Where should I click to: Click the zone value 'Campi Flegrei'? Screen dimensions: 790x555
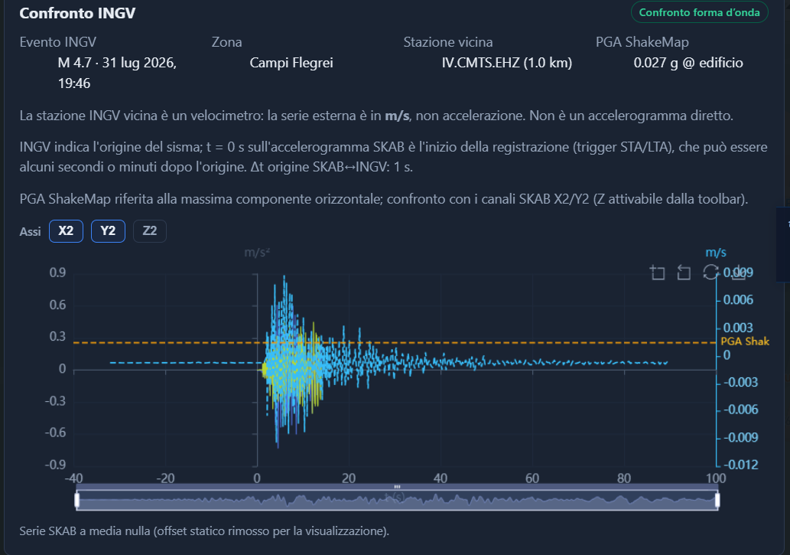pos(291,63)
